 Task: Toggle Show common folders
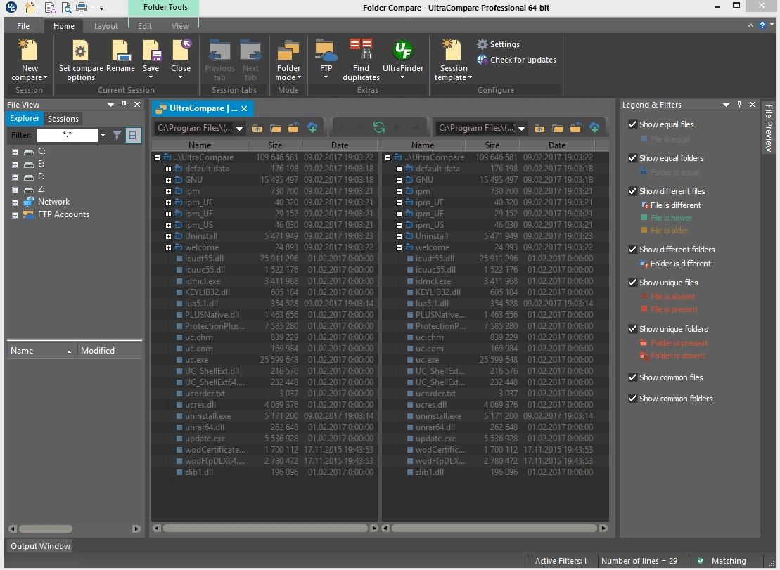633,399
